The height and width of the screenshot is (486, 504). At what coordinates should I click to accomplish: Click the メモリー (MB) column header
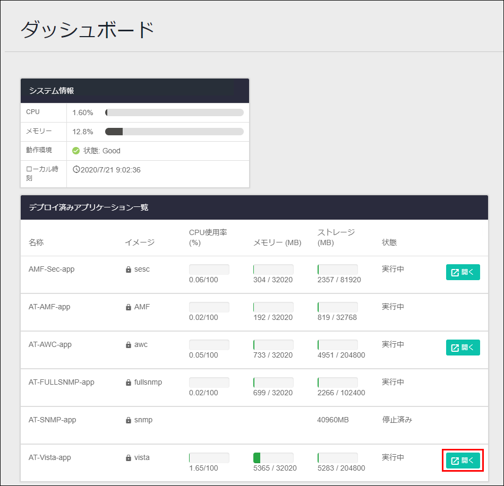pyautogui.click(x=277, y=242)
